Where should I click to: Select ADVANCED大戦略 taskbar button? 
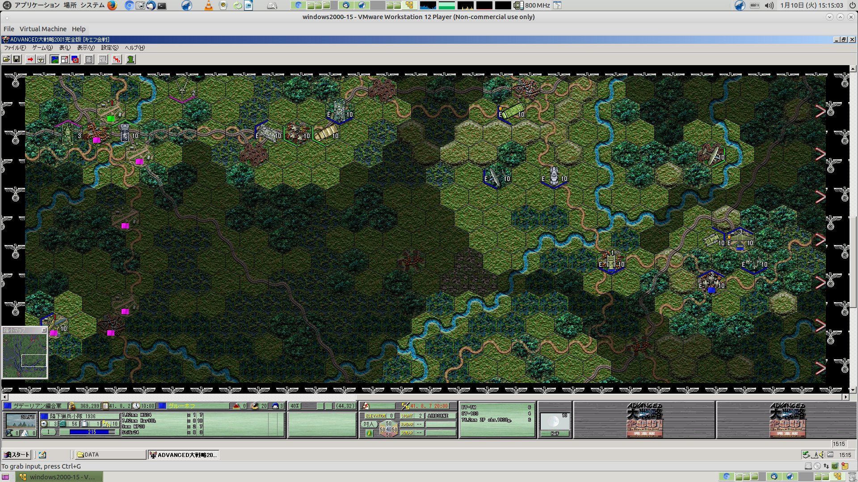pyautogui.click(x=183, y=455)
